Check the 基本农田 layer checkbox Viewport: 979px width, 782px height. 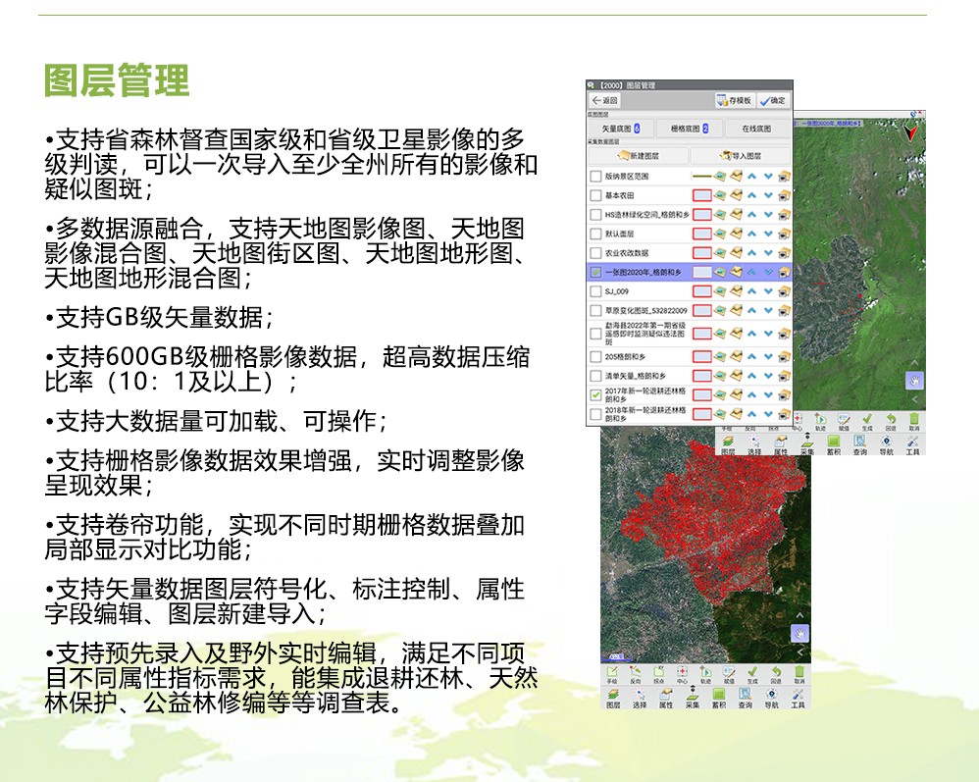595,196
